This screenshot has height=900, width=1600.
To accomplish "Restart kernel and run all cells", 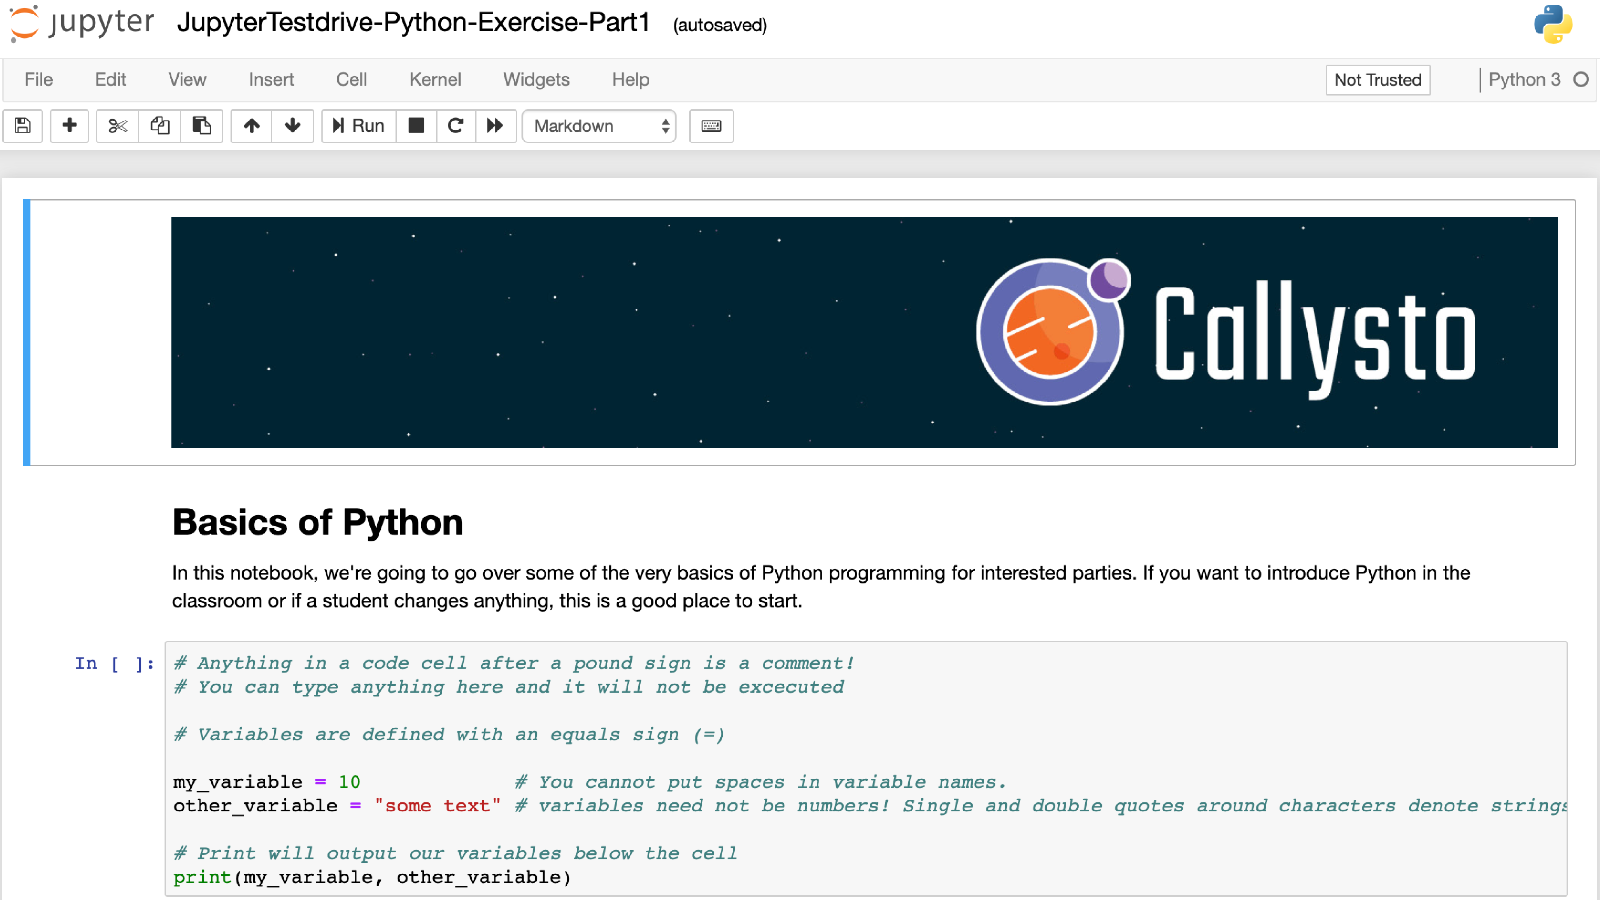I will (x=496, y=126).
